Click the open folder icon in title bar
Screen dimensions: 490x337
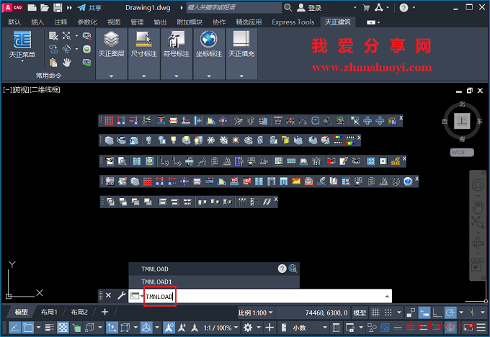point(45,7)
